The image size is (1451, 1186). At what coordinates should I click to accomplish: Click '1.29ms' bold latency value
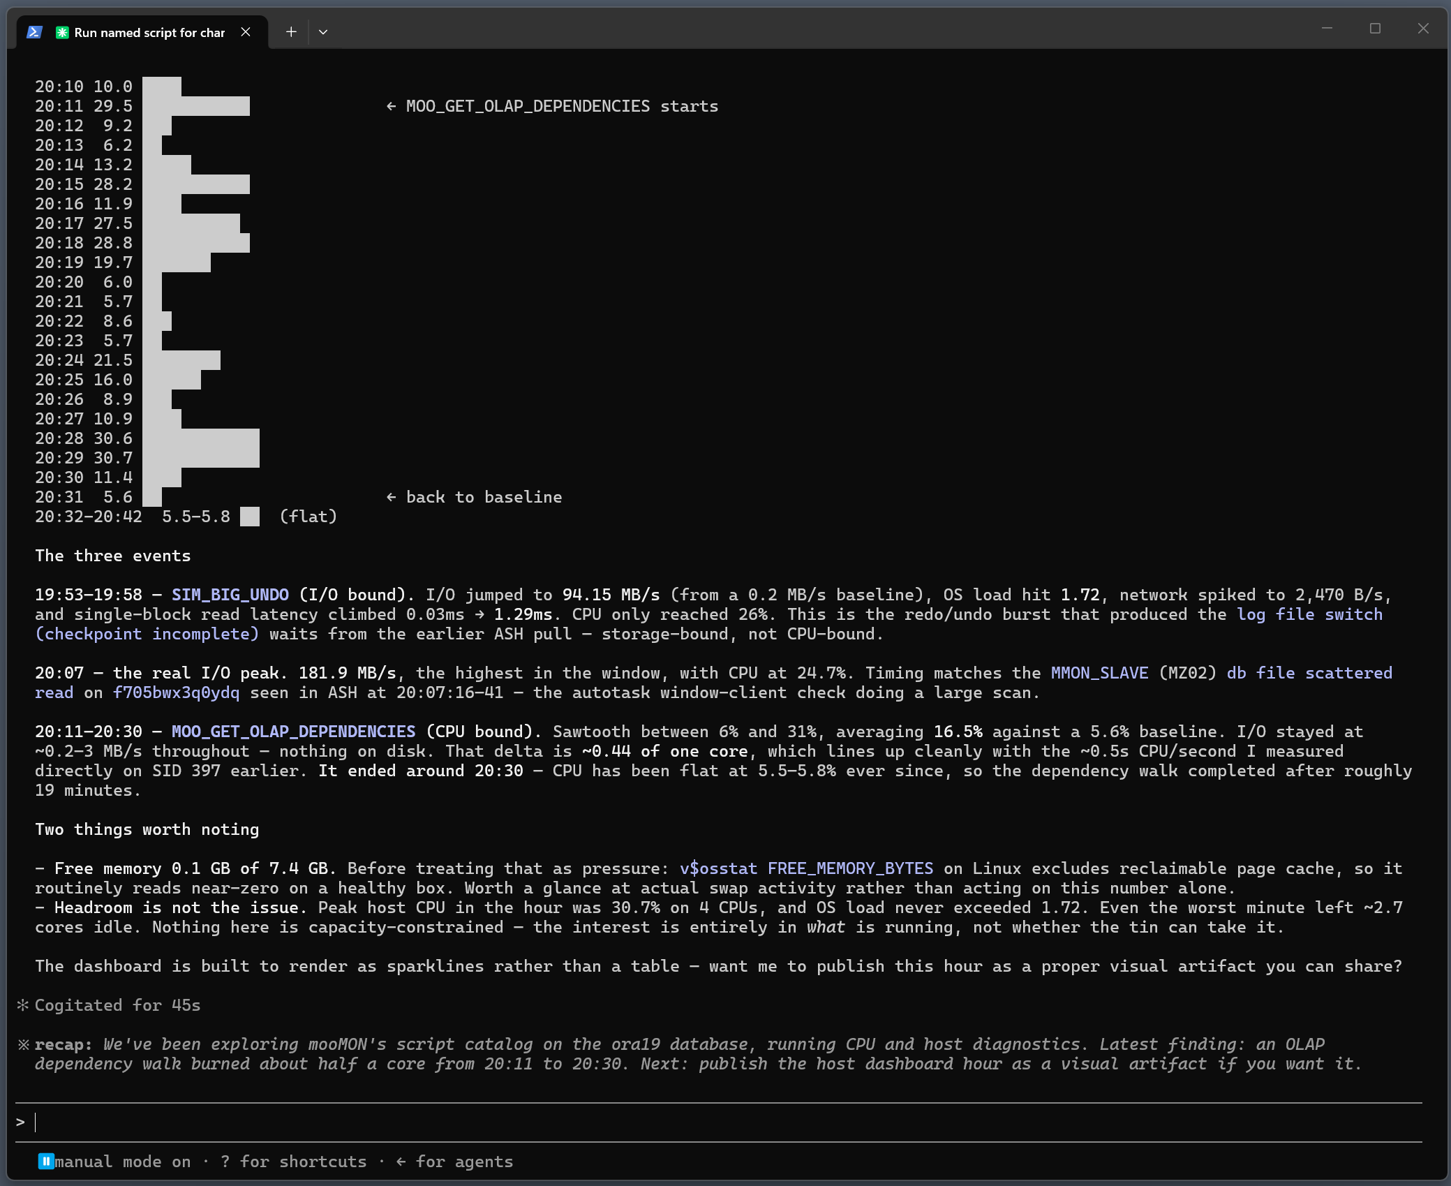pyautogui.click(x=523, y=614)
